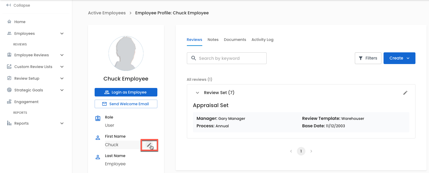
Task: Select the Employee Reviews badge icon
Action: tap(9, 55)
